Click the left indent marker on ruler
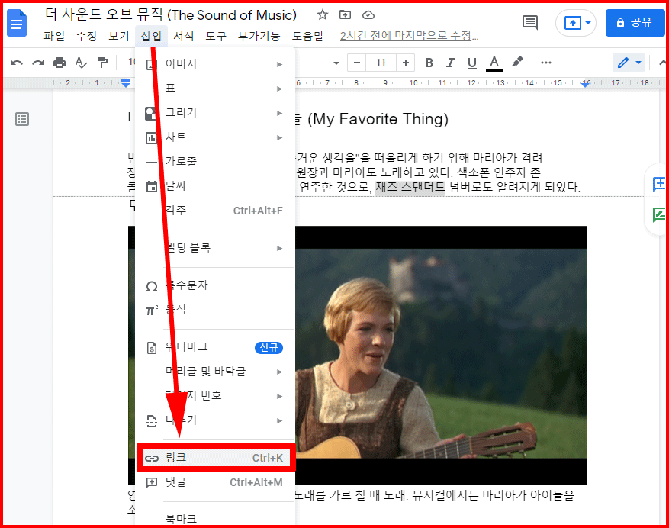The height and width of the screenshot is (528, 669). point(125,83)
